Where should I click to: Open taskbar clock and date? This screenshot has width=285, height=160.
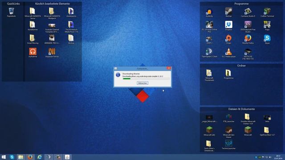tap(278, 157)
